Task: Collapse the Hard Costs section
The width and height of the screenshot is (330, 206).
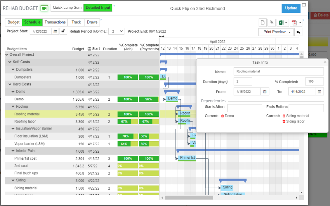Action: (9, 84)
